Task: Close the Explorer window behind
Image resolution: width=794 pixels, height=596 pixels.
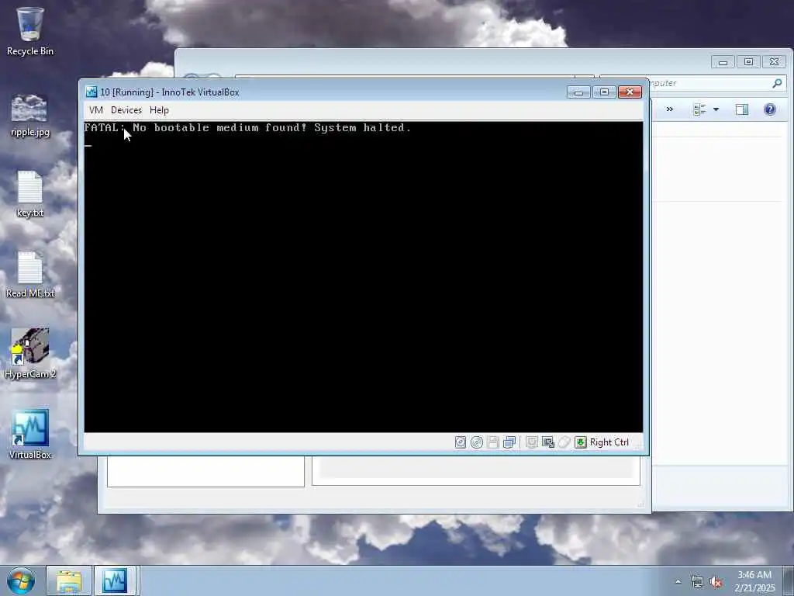Action: click(775, 62)
